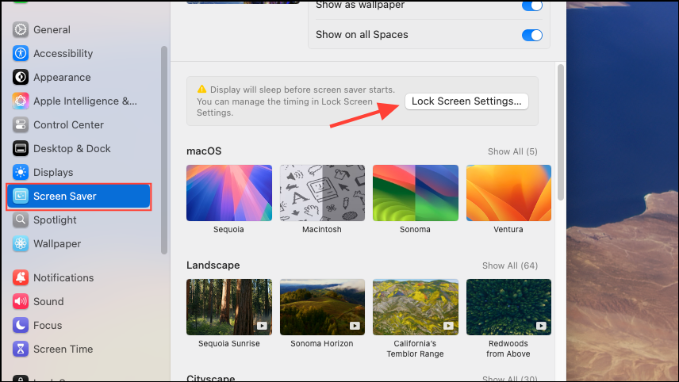Click the Display will sleep warning text

click(296, 101)
